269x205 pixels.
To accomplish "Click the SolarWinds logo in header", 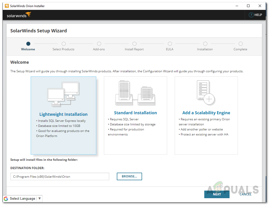I will coord(19,15).
